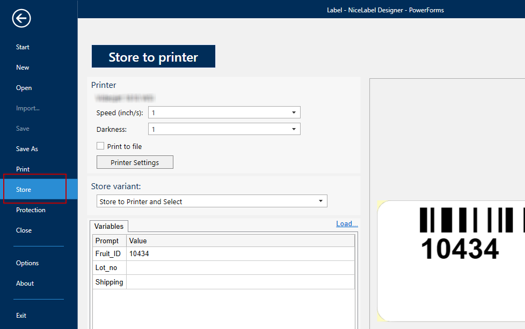This screenshot has height=329, width=525.
Task: Select the Store sidebar item
Action: [x=39, y=189]
